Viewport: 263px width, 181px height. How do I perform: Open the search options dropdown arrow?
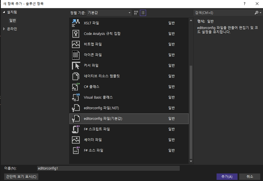tap(260, 13)
